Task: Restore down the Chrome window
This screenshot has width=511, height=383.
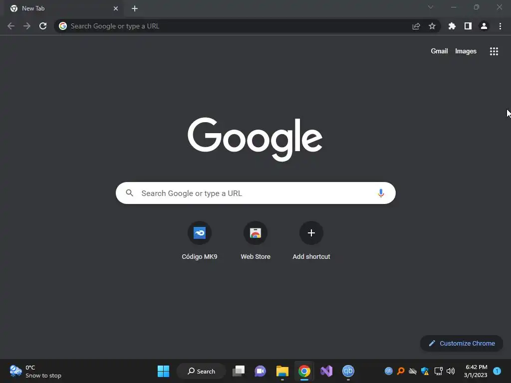Action: coord(477,7)
